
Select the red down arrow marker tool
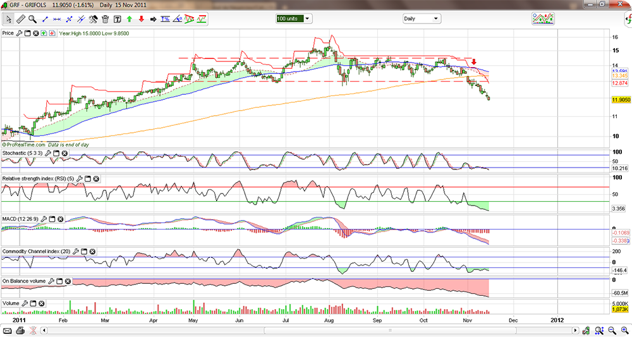(x=142, y=18)
